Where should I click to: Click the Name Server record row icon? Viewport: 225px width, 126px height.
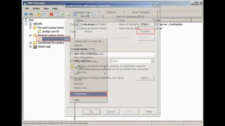[78, 28]
